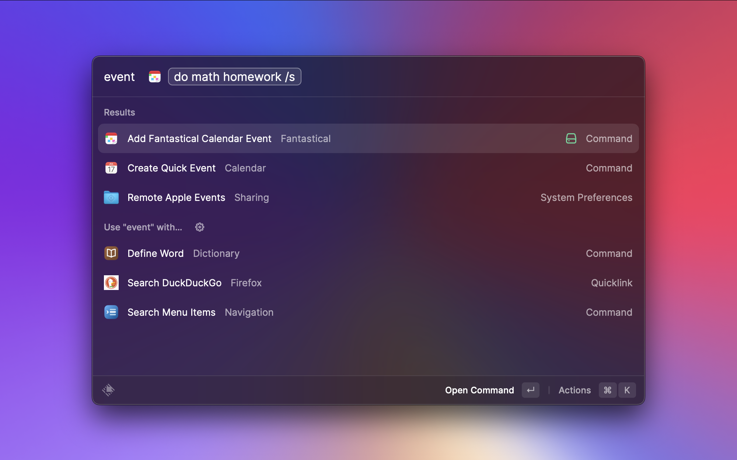Click the settings gear icon next to Use event with
Screen dimensions: 737x460
point(199,227)
